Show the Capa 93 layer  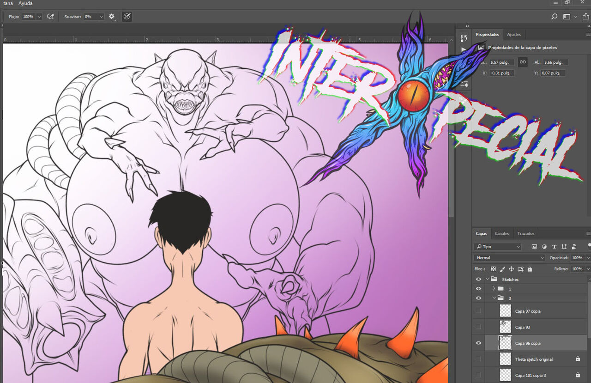point(478,327)
